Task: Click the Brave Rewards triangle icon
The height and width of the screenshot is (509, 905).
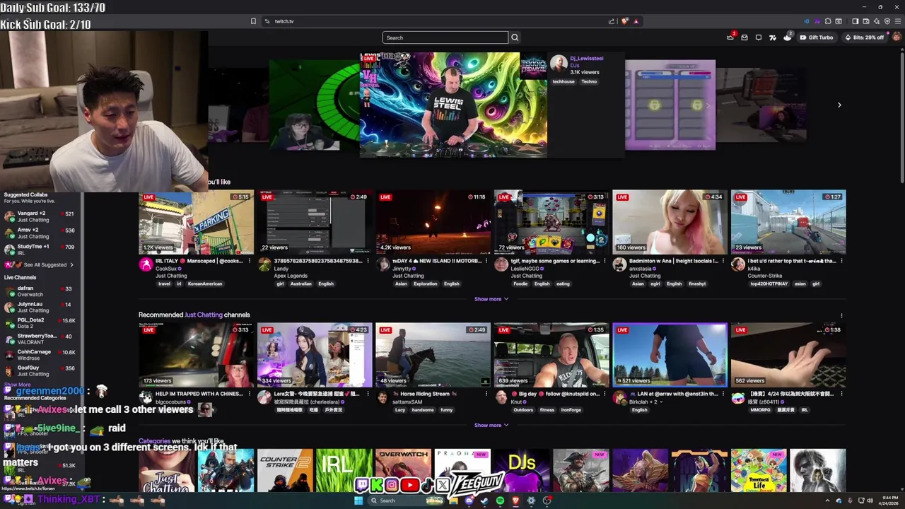Action: click(x=636, y=21)
